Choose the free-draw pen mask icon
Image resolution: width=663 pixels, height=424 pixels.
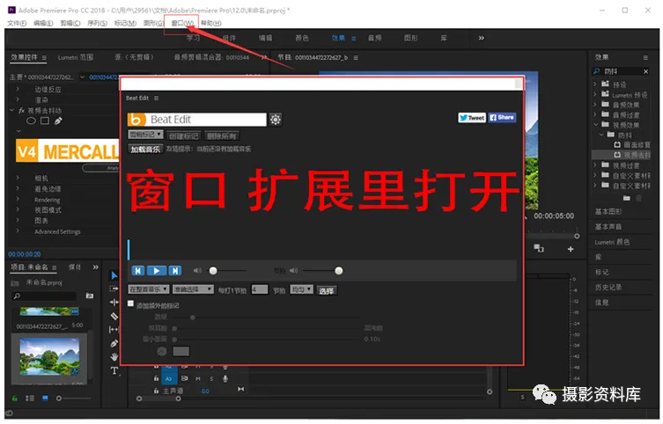pos(58,121)
